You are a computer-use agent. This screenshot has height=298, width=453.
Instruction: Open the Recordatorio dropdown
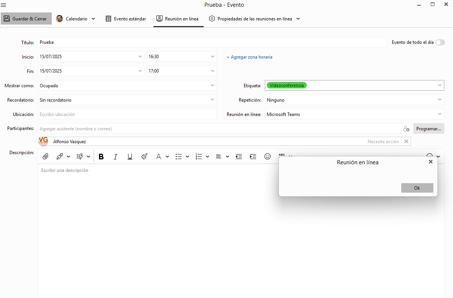pos(127,100)
